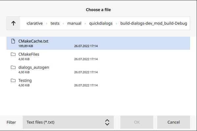Click the Cancel button
This screenshot has width=197, height=131.
[174, 122]
